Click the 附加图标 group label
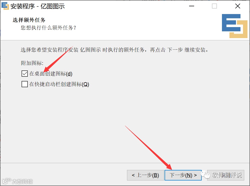 (32, 63)
